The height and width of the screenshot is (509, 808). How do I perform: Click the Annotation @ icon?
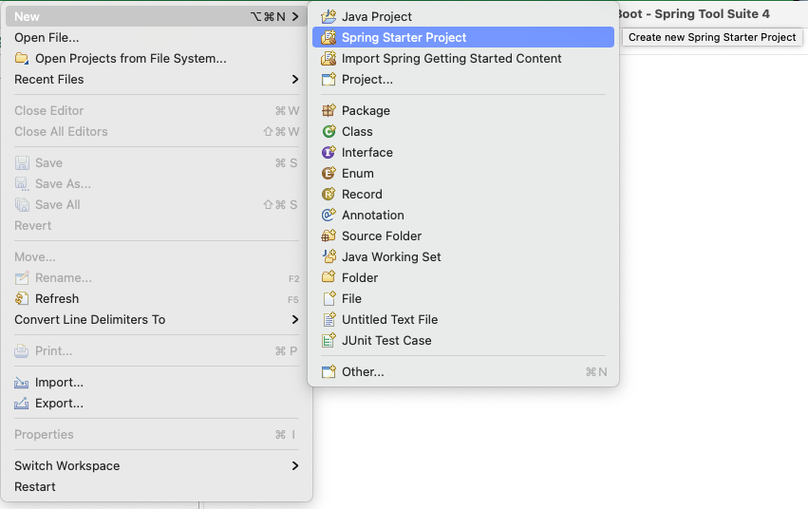(x=329, y=215)
